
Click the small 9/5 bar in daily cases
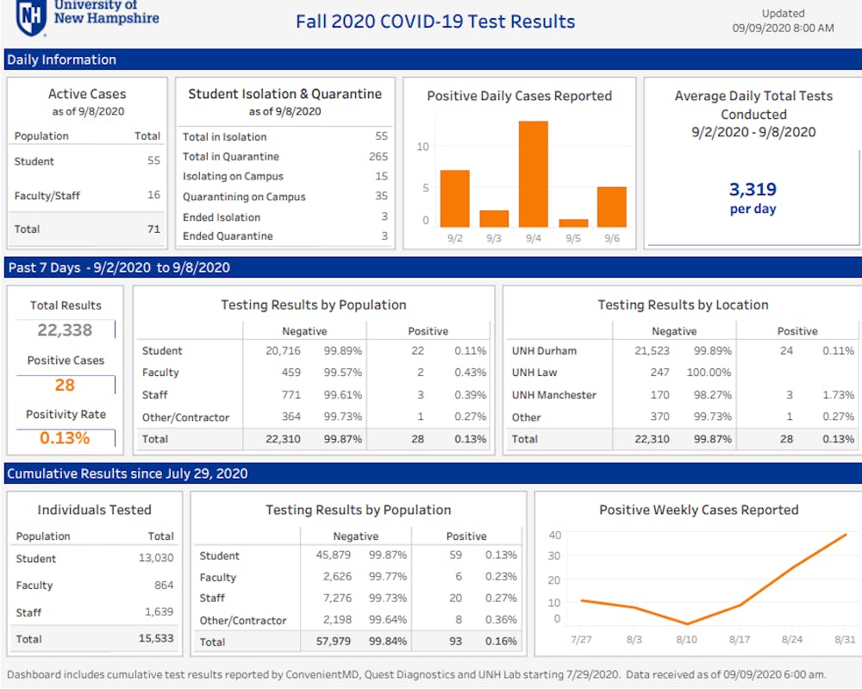pos(572,222)
